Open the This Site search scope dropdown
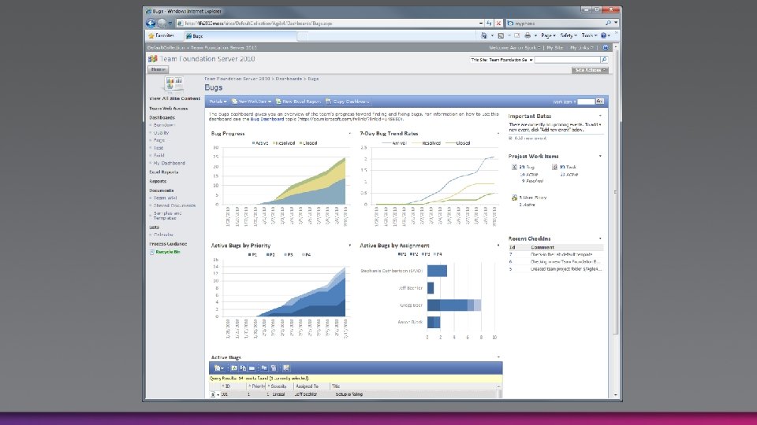The height and width of the screenshot is (425, 757). 502,60
